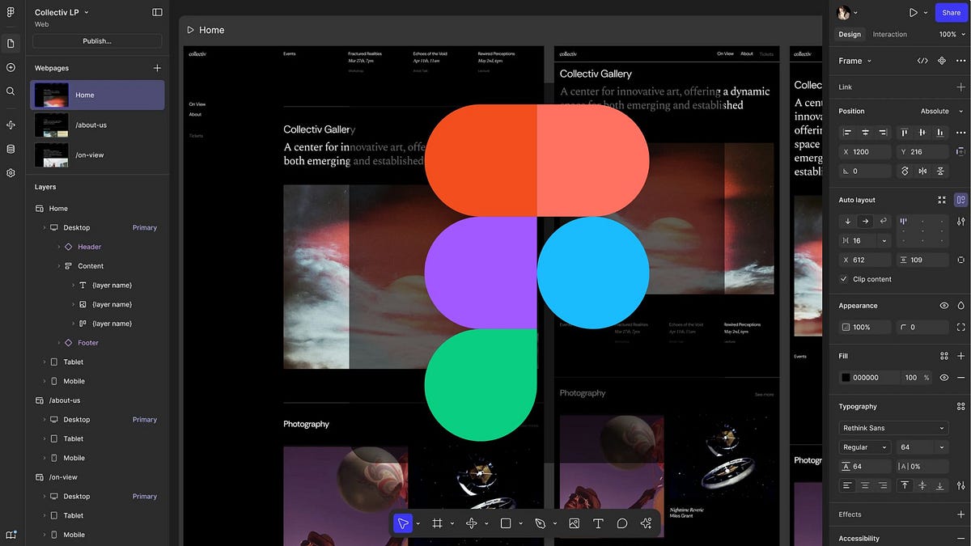Remove fill with the minus button
971x546 pixels.
coord(960,378)
